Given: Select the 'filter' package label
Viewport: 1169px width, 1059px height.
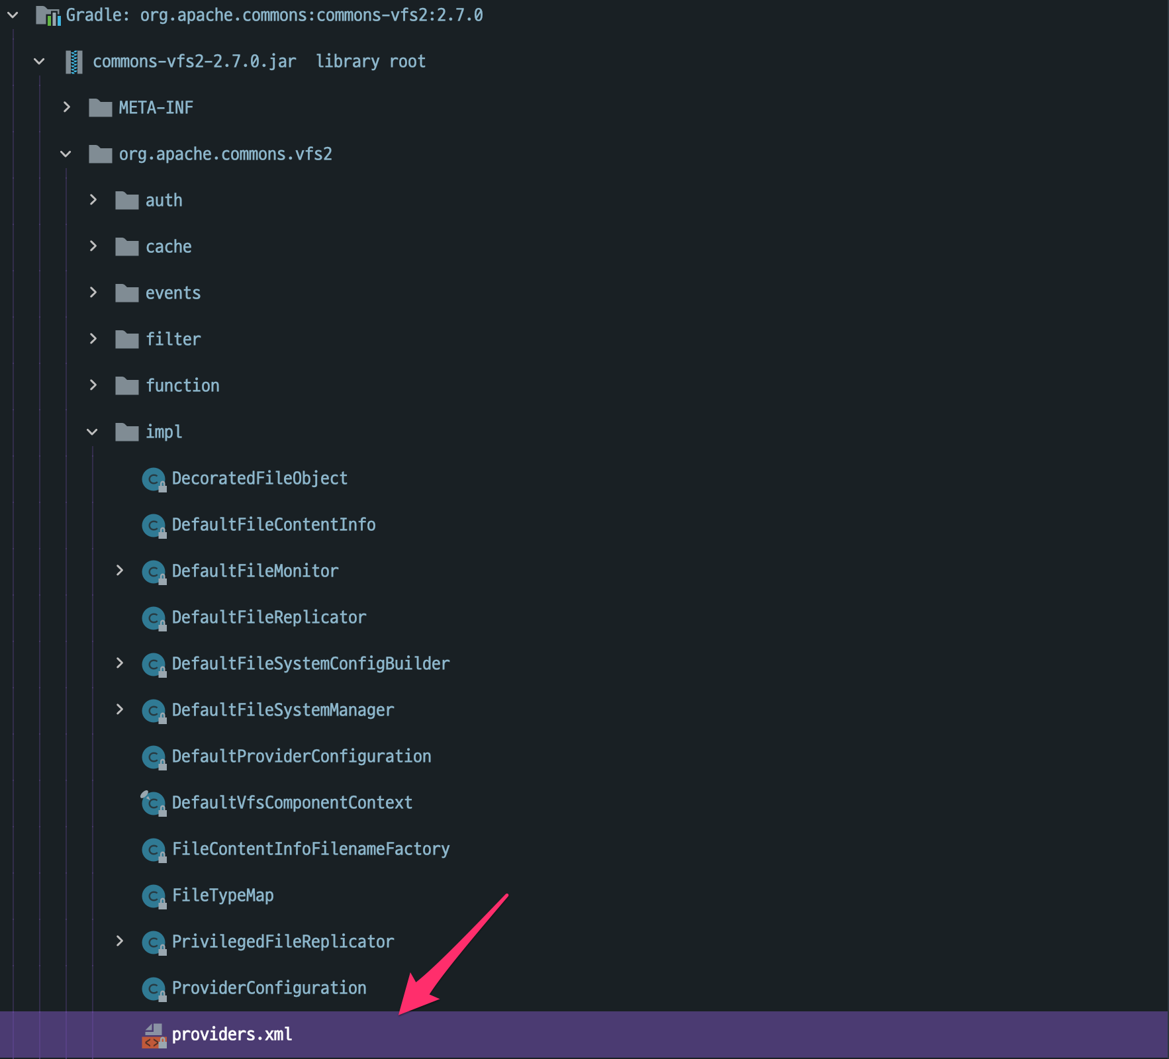Looking at the screenshot, I should tap(173, 339).
